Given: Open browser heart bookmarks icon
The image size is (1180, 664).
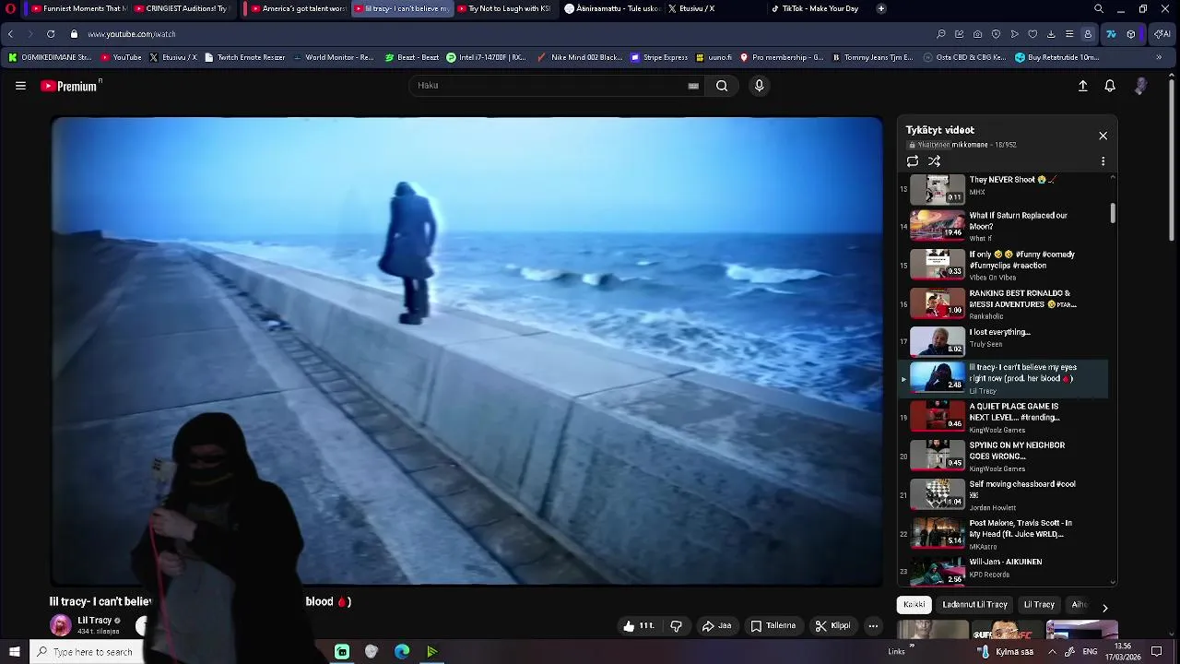Looking at the screenshot, I should pos(1032,34).
